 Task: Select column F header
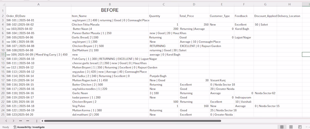coord(244,4)
